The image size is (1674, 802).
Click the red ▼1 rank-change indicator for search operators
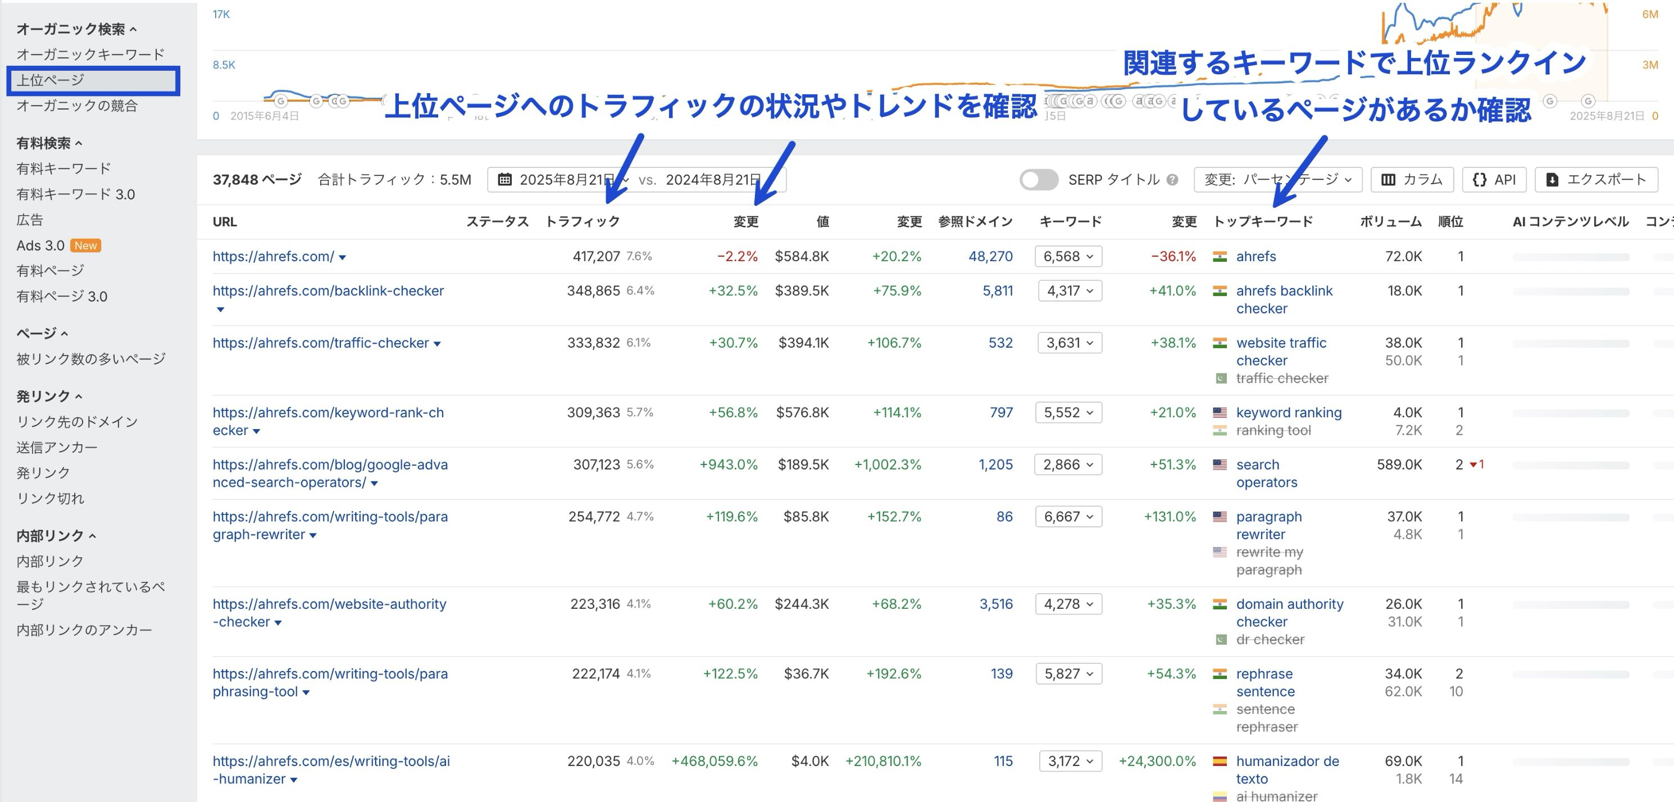[x=1476, y=464]
